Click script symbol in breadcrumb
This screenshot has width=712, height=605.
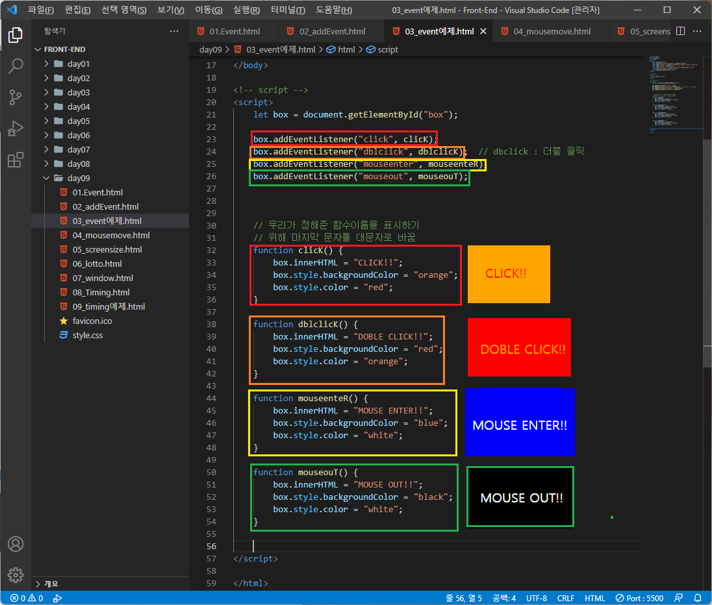click(x=383, y=49)
